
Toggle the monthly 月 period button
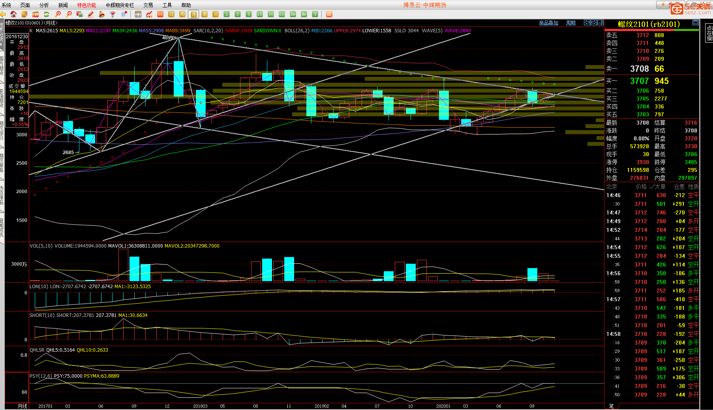click(x=193, y=14)
